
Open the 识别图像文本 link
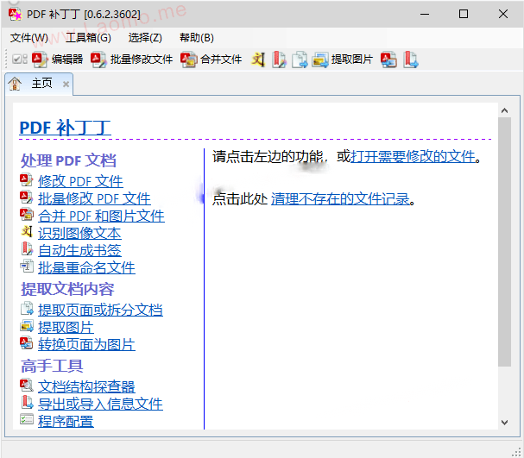[x=79, y=234]
